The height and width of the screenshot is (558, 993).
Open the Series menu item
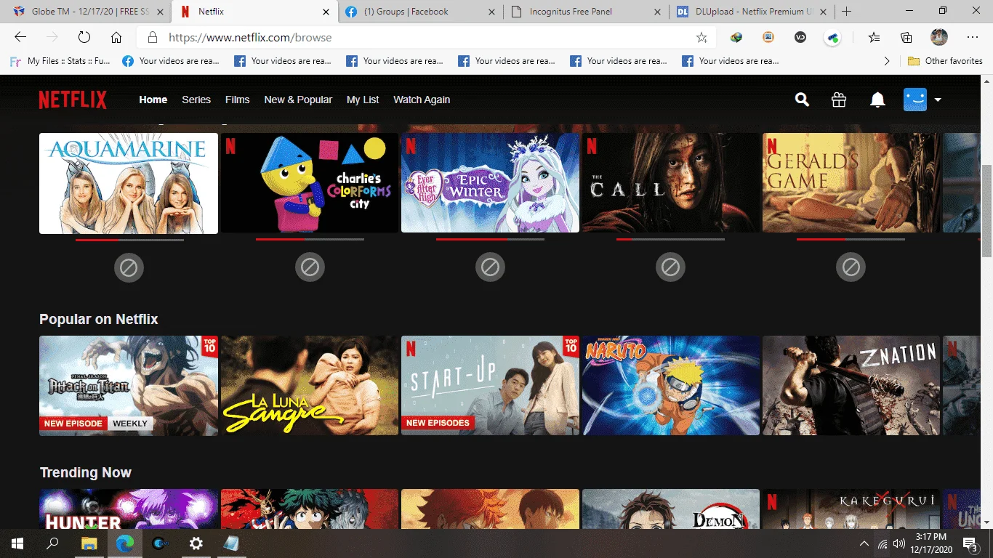pos(196,100)
